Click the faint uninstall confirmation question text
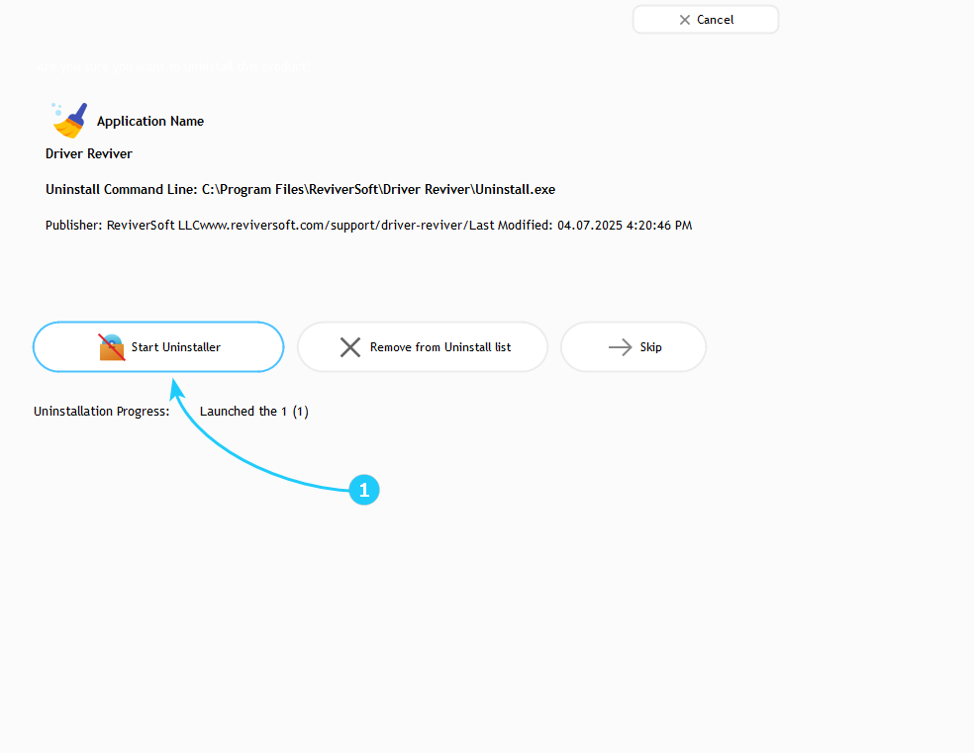 pyautogui.click(x=171, y=66)
